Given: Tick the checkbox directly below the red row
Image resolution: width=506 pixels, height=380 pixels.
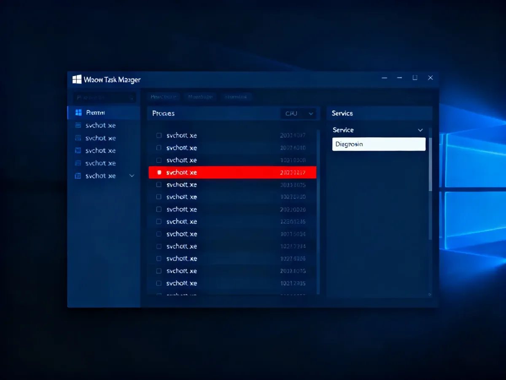Looking at the screenshot, I should tap(159, 185).
